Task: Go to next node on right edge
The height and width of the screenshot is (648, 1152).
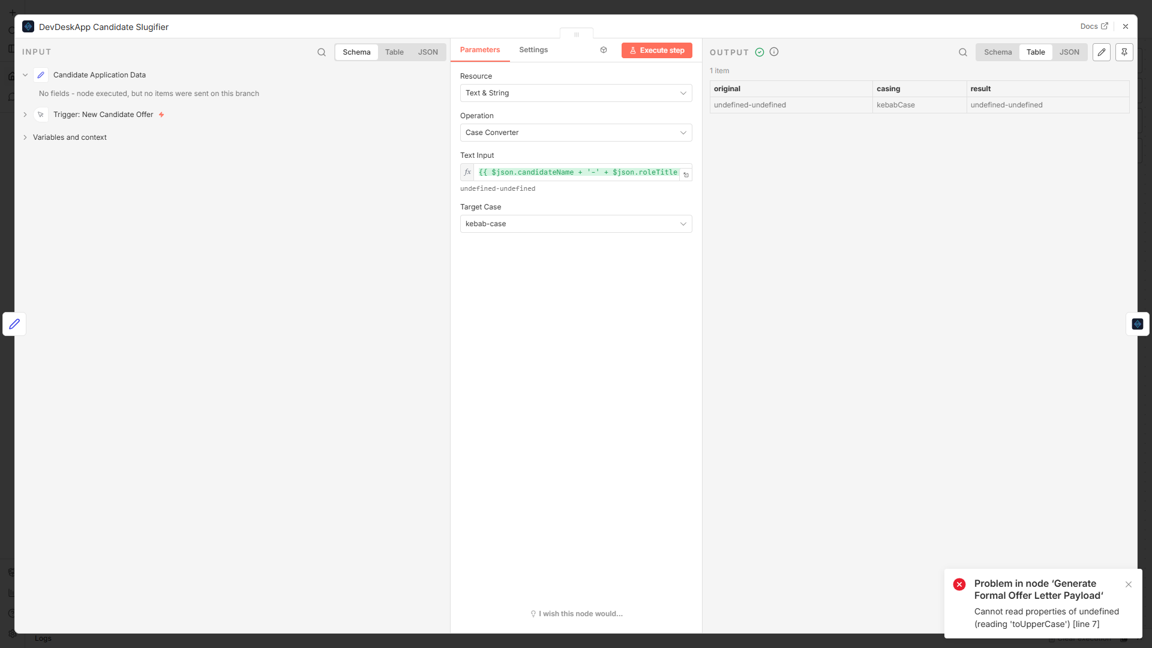Action: (1138, 324)
